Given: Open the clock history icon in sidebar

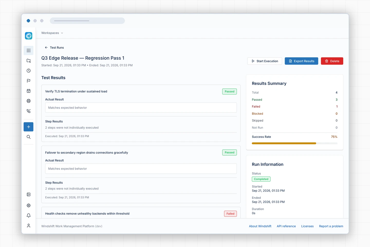Looking at the screenshot, I should pos(29,71).
